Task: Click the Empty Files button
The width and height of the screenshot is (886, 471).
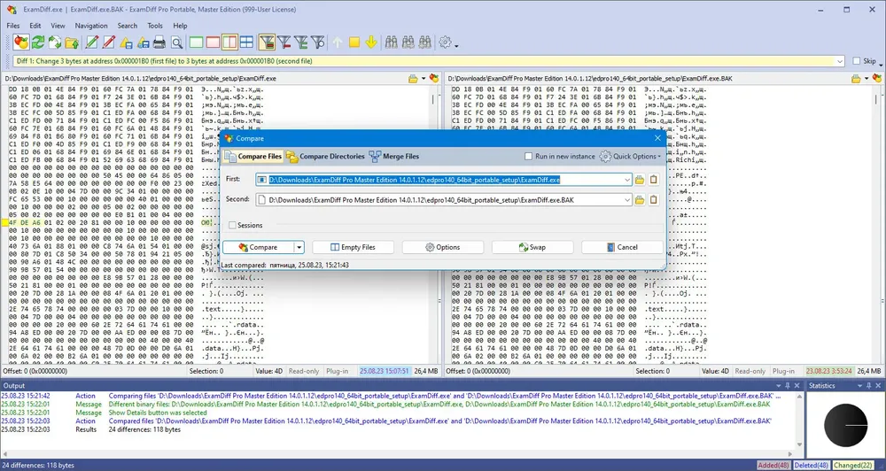Action: click(354, 247)
